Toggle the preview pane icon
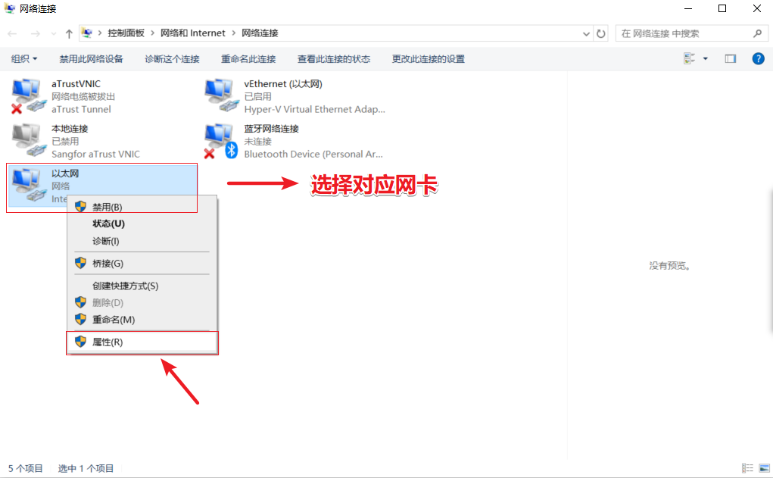This screenshot has height=478, width=773. tap(730, 58)
